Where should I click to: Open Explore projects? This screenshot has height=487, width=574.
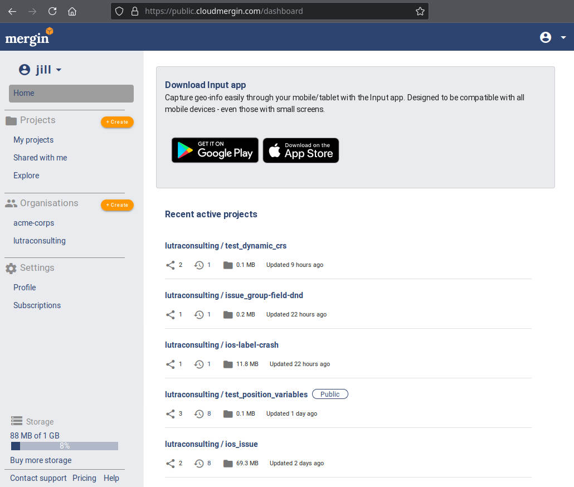(x=26, y=176)
